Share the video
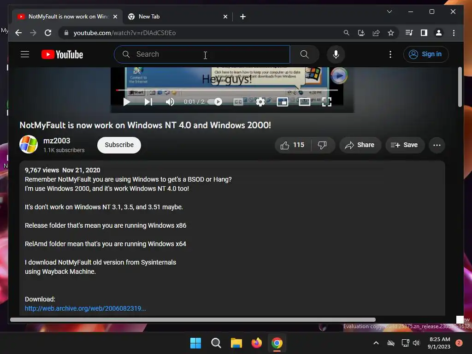The width and height of the screenshot is (472, 354). pyautogui.click(x=360, y=145)
